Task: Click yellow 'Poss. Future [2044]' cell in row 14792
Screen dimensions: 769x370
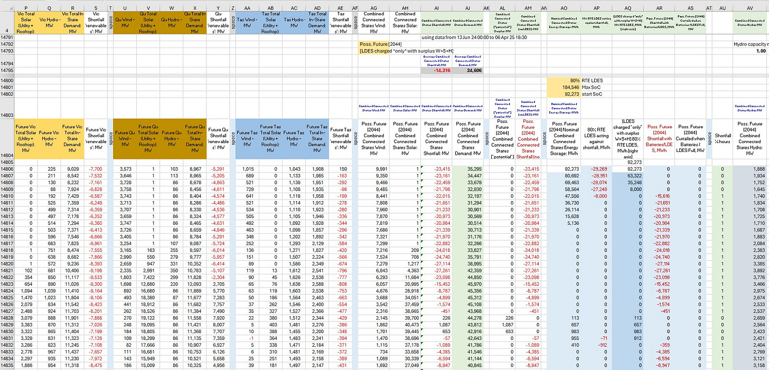Action: (374, 44)
